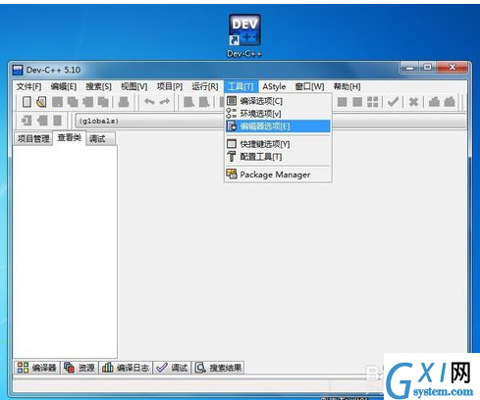This screenshot has height=400, width=480.
Task: Maximize the Dev-C++ window
Action: [428, 68]
